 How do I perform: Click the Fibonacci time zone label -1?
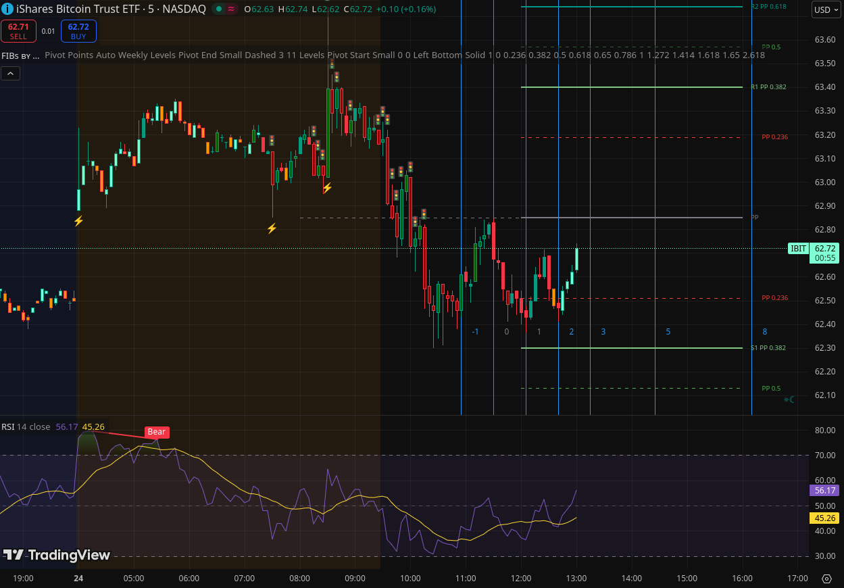(x=476, y=331)
